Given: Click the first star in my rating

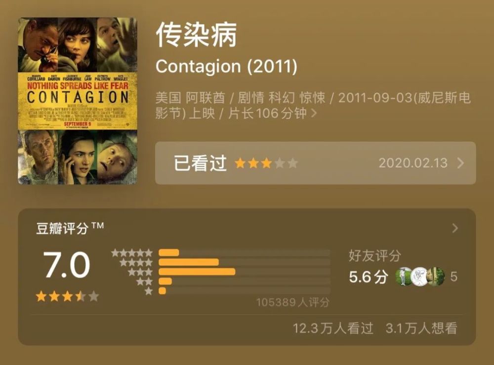Looking at the screenshot, I should (x=241, y=163).
